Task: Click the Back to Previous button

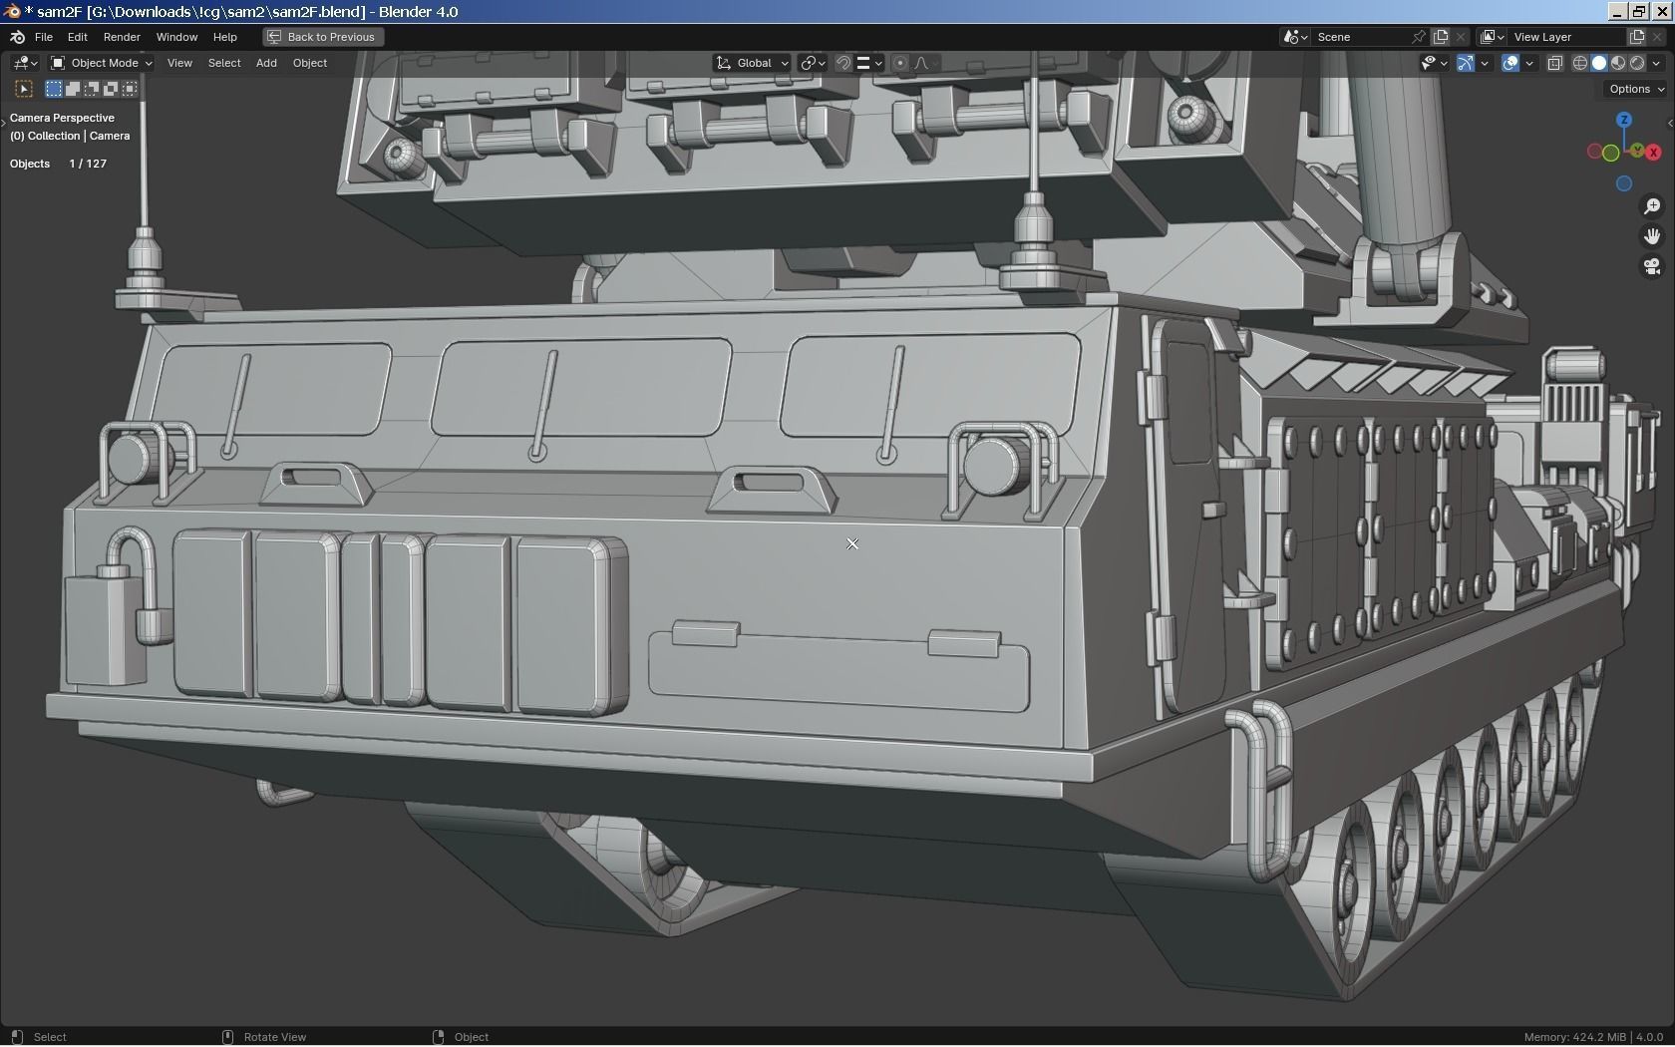Action: [x=321, y=37]
